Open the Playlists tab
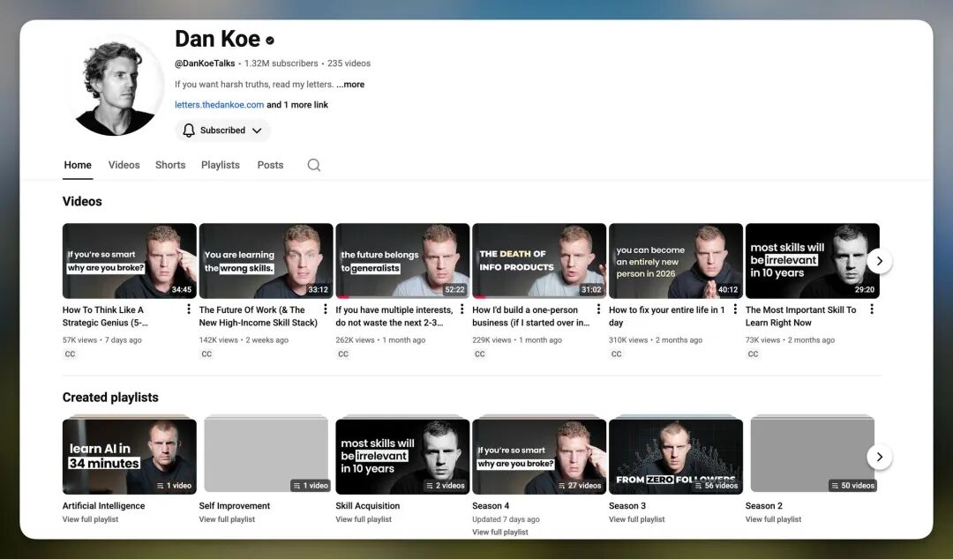The image size is (953, 559). 221,165
